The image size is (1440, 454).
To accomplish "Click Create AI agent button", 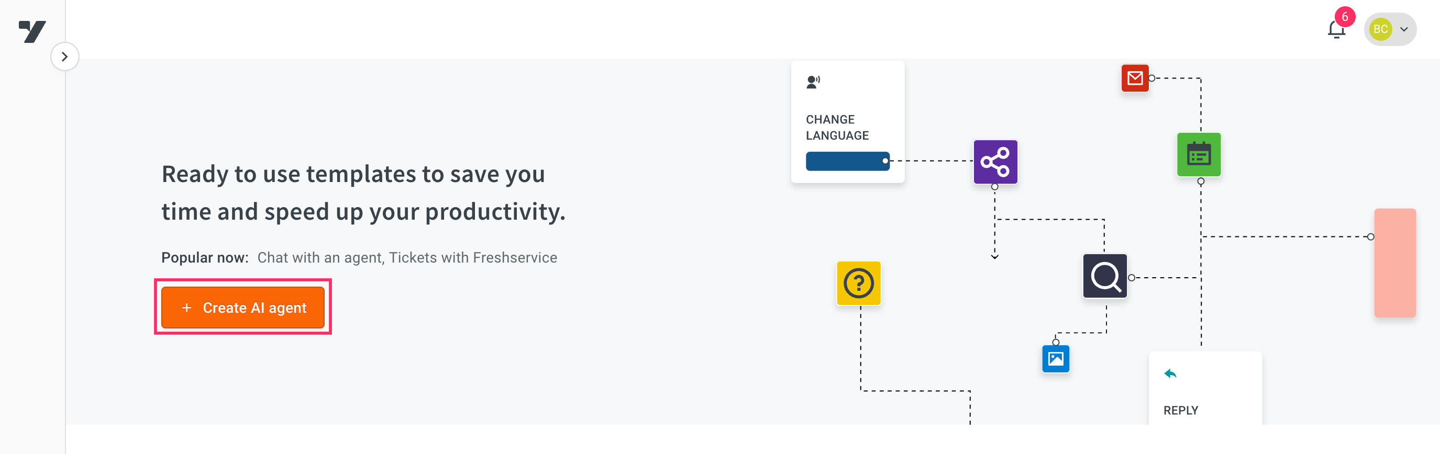I will coord(242,307).
